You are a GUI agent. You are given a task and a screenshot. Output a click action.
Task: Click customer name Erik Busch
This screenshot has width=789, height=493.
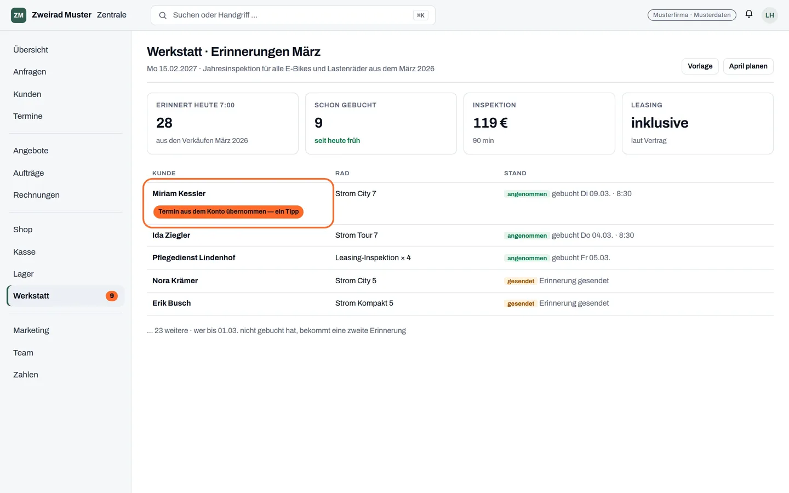pos(171,303)
